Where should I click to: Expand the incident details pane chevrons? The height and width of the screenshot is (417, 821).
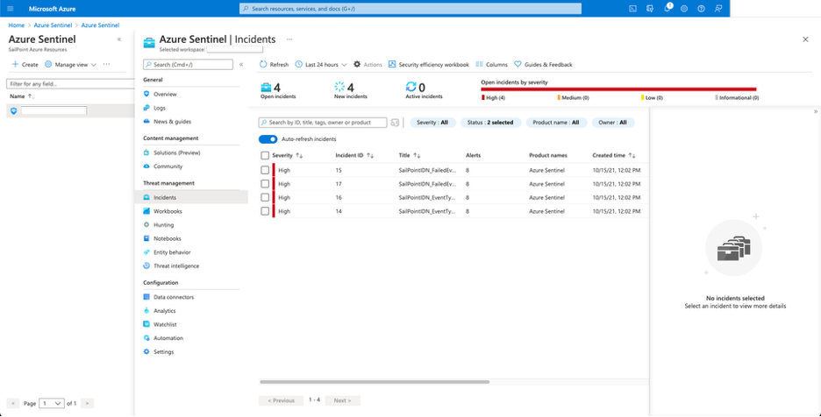pyautogui.click(x=815, y=111)
